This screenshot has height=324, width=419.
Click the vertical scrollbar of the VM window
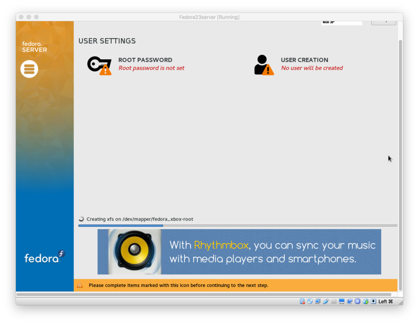400,165
